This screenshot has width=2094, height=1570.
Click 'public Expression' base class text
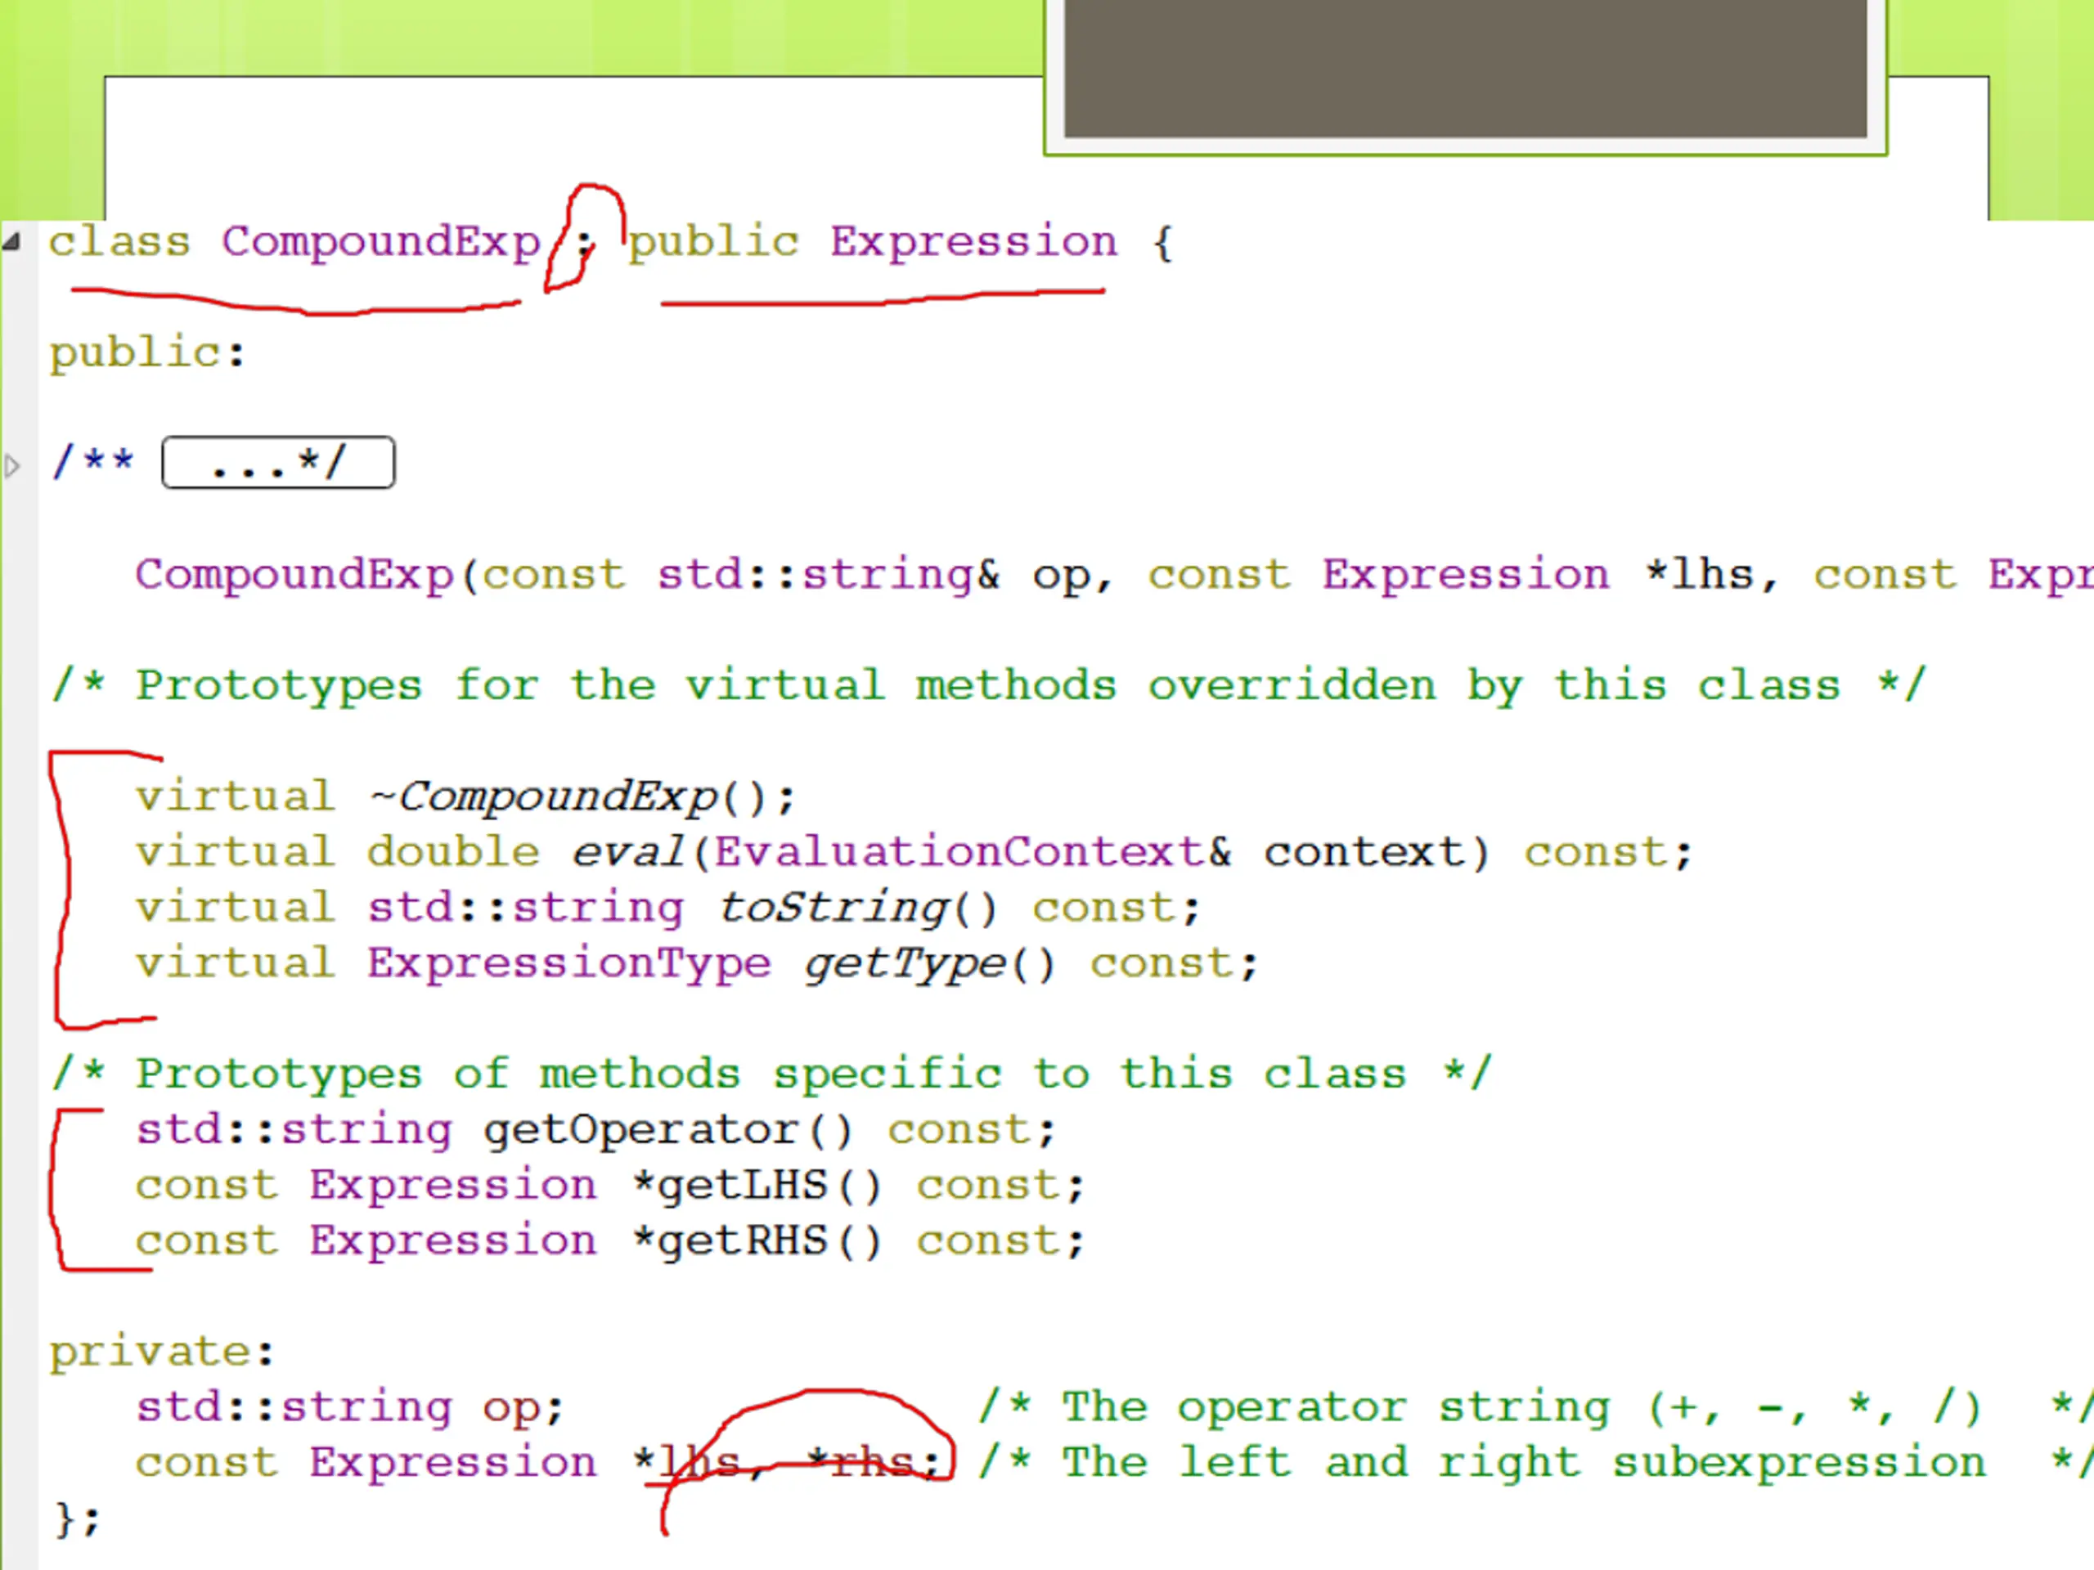click(873, 242)
